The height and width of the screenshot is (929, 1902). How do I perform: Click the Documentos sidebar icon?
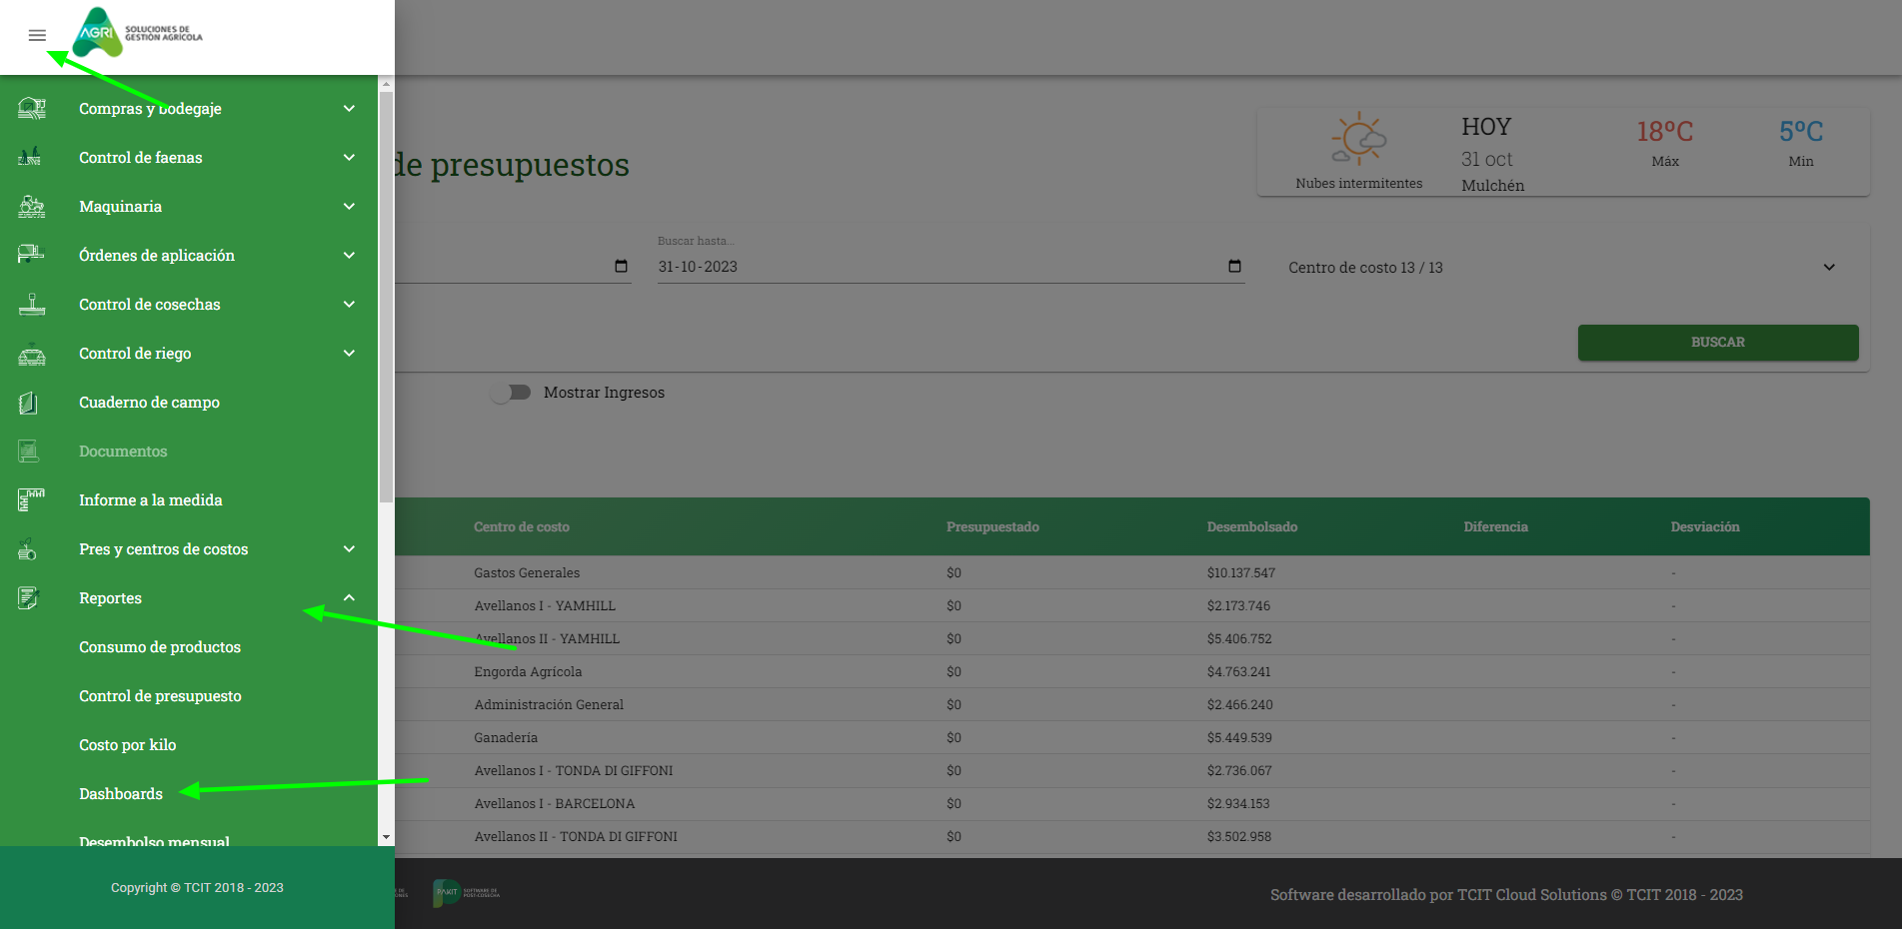point(29,451)
